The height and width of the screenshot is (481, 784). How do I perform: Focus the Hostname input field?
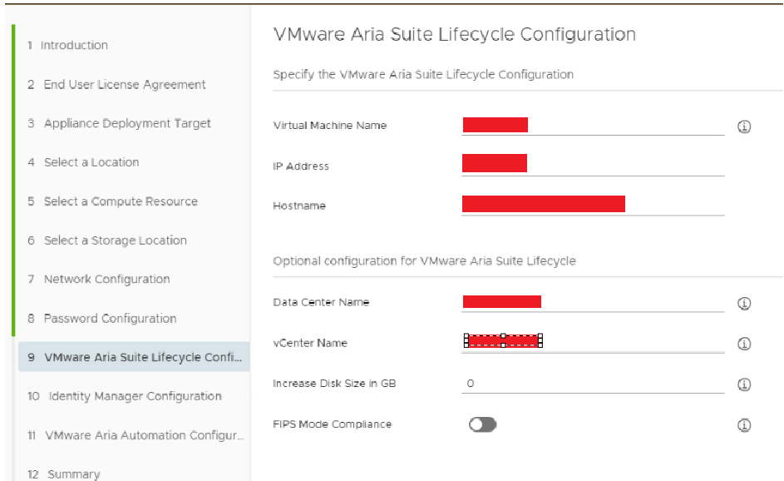[593, 206]
